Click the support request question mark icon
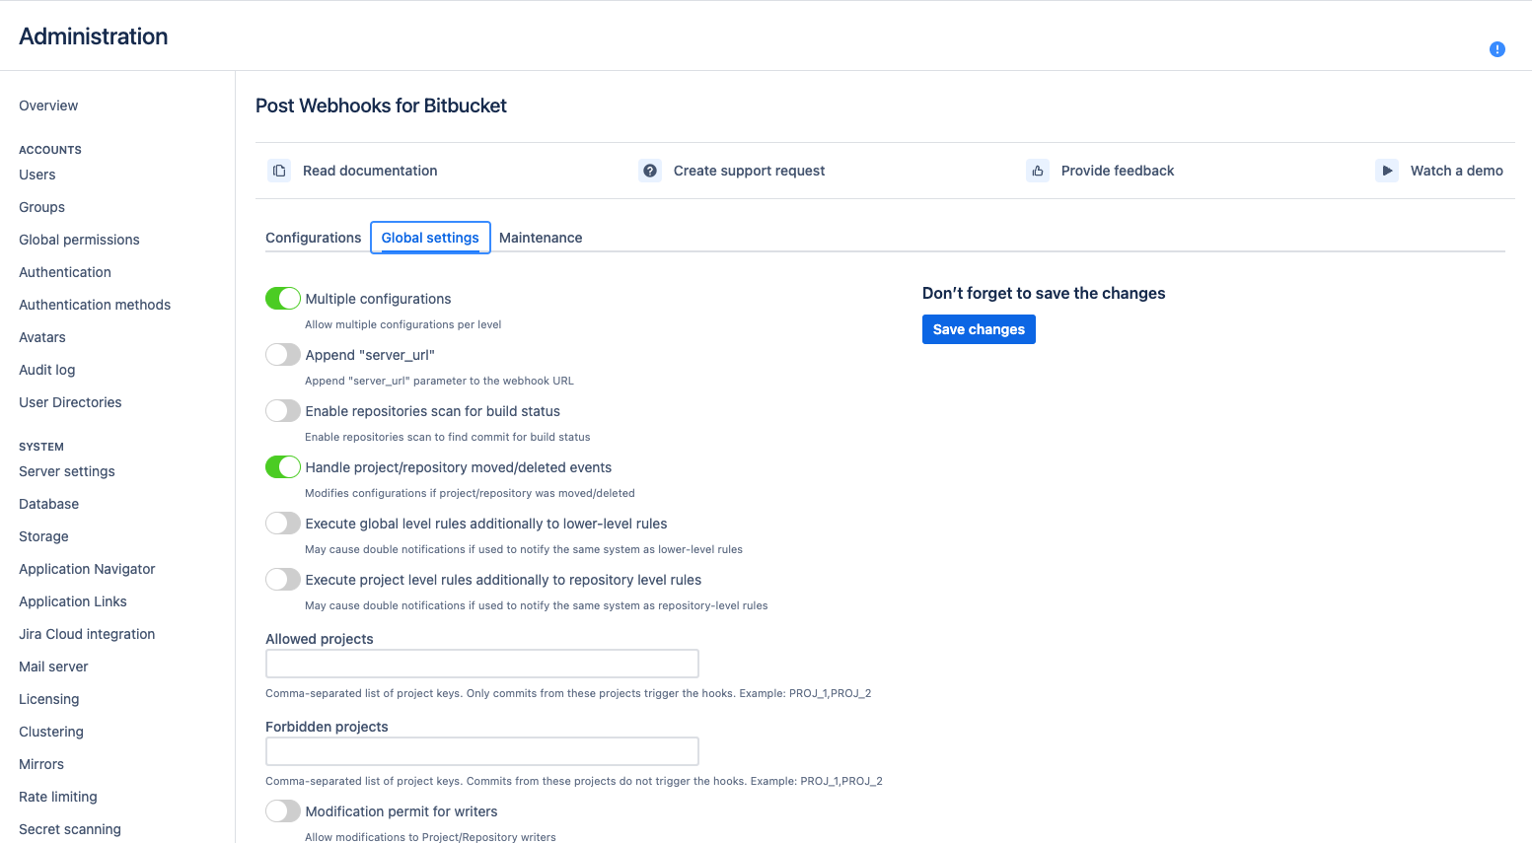1532x843 pixels. (x=650, y=171)
